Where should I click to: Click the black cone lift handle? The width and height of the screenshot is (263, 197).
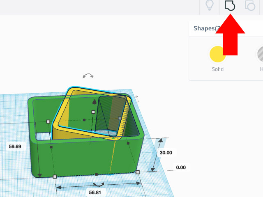click(94, 101)
